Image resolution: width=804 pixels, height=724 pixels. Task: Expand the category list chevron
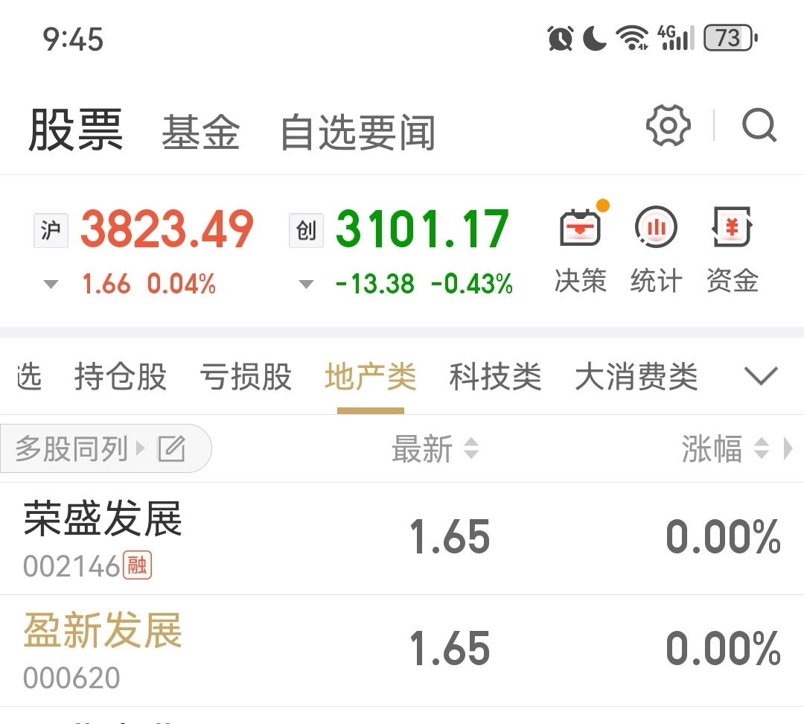coord(761,376)
